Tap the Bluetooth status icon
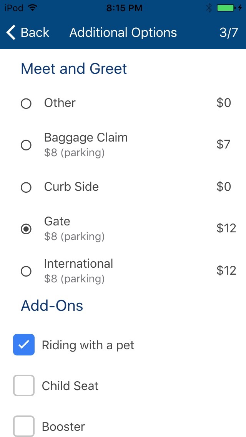Screen dimensions: 246x437 click(x=209, y=8)
